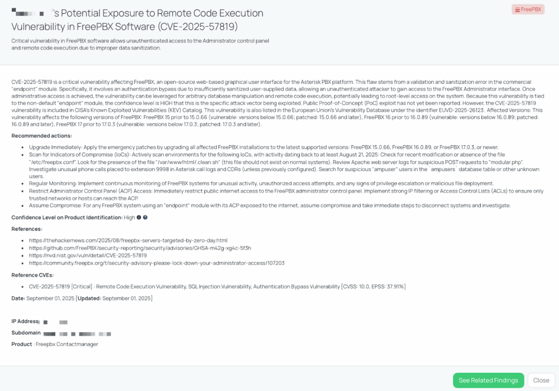
Task: Open the thehackernews.com reference link
Action: coord(128,240)
